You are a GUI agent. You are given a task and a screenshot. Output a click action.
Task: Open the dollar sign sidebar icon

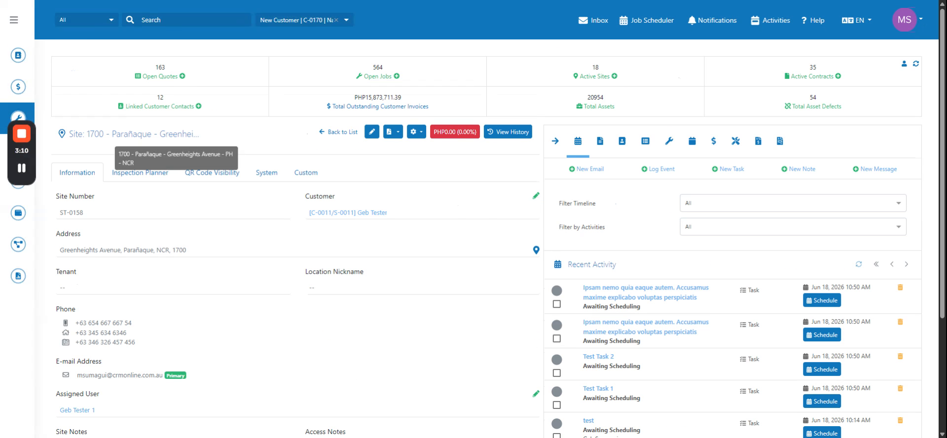[18, 87]
